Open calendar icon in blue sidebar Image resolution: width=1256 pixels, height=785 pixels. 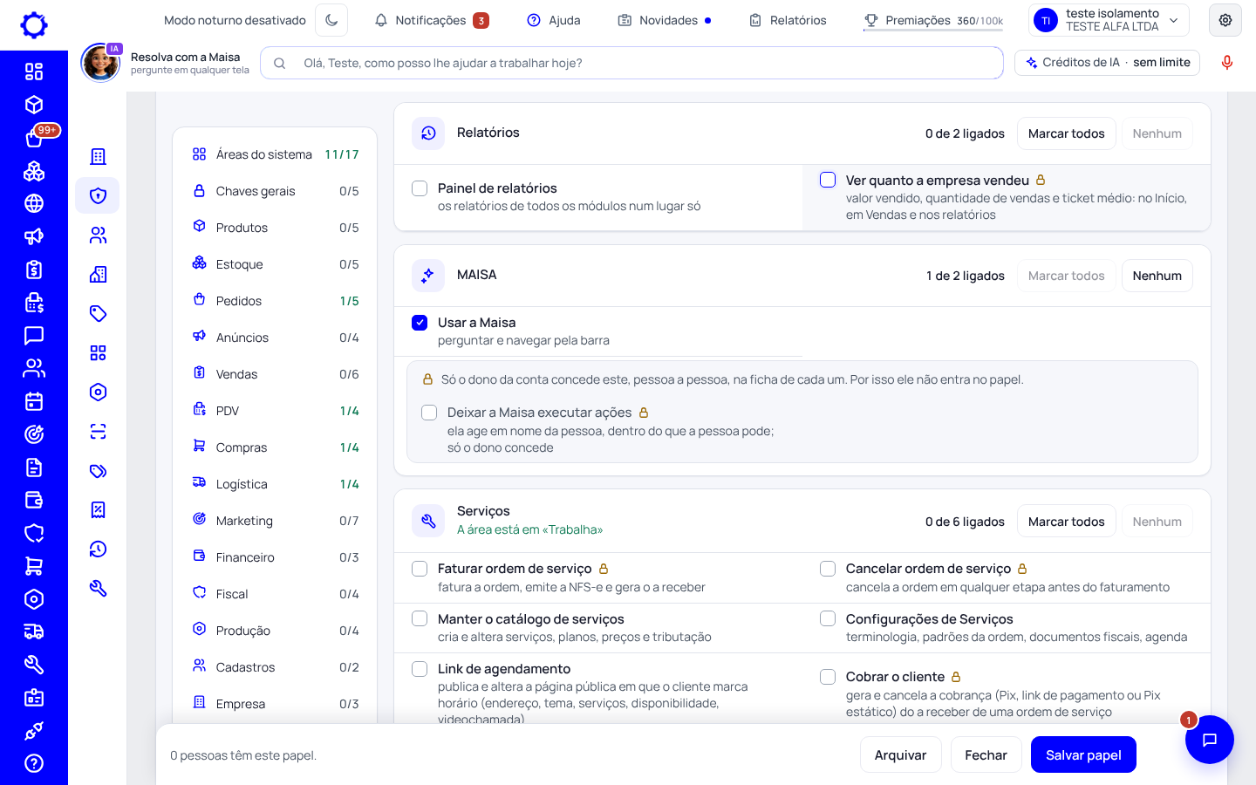34,401
